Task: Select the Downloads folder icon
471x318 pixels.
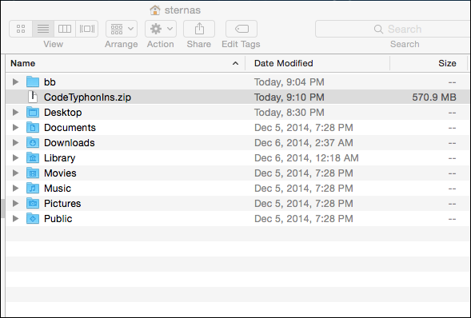Action: click(33, 142)
